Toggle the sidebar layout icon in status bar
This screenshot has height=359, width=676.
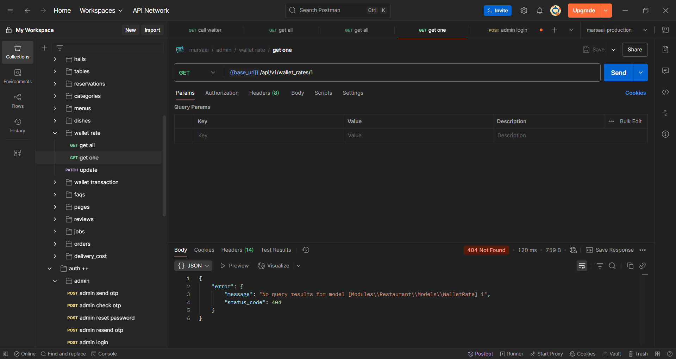click(x=6, y=354)
